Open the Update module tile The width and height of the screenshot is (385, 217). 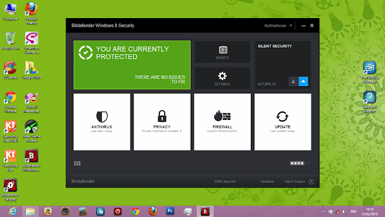coord(283,122)
